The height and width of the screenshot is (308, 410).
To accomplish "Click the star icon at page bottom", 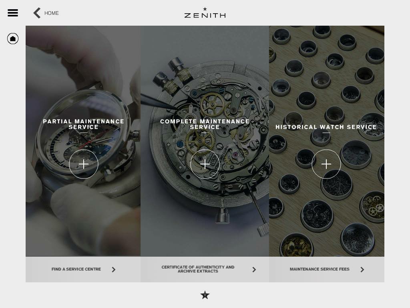I will click(x=205, y=295).
